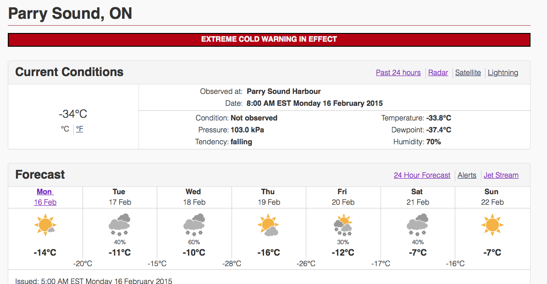The height and width of the screenshot is (284, 547).
Task: Click Monday's sunny weather icon
Action: click(45, 225)
